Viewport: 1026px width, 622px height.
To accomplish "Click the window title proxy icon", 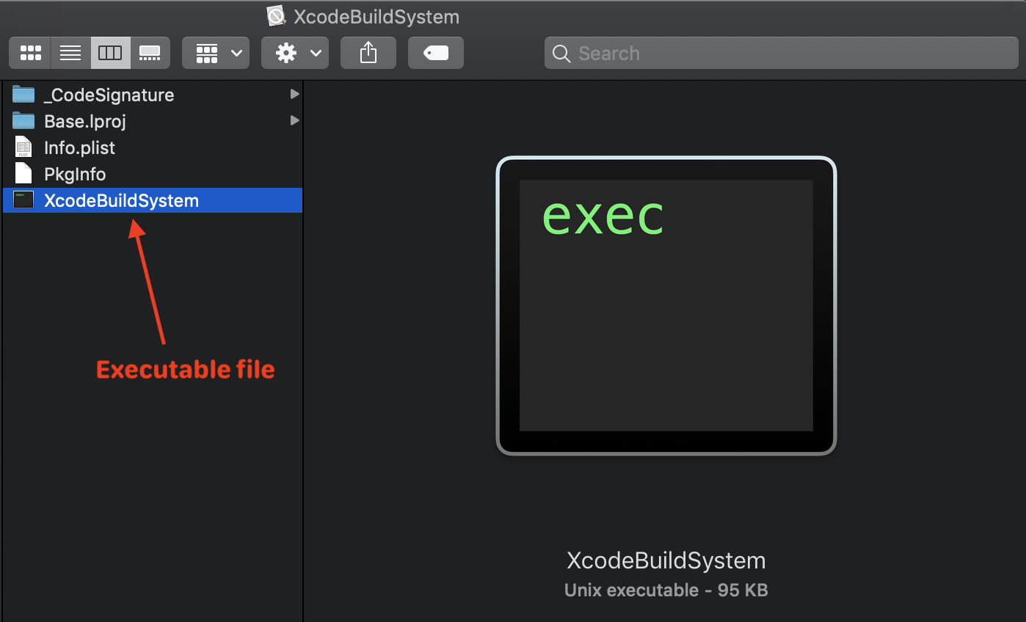I will pyautogui.click(x=276, y=16).
